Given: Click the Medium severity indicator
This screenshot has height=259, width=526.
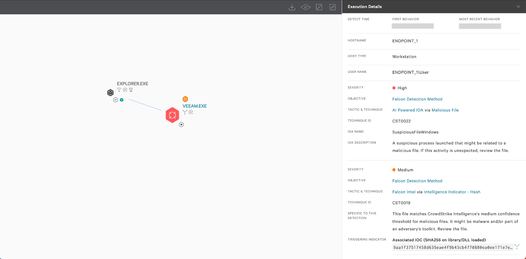Looking at the screenshot, I should pos(403,170).
